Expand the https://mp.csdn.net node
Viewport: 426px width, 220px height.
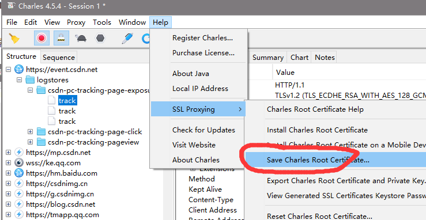[8, 153]
